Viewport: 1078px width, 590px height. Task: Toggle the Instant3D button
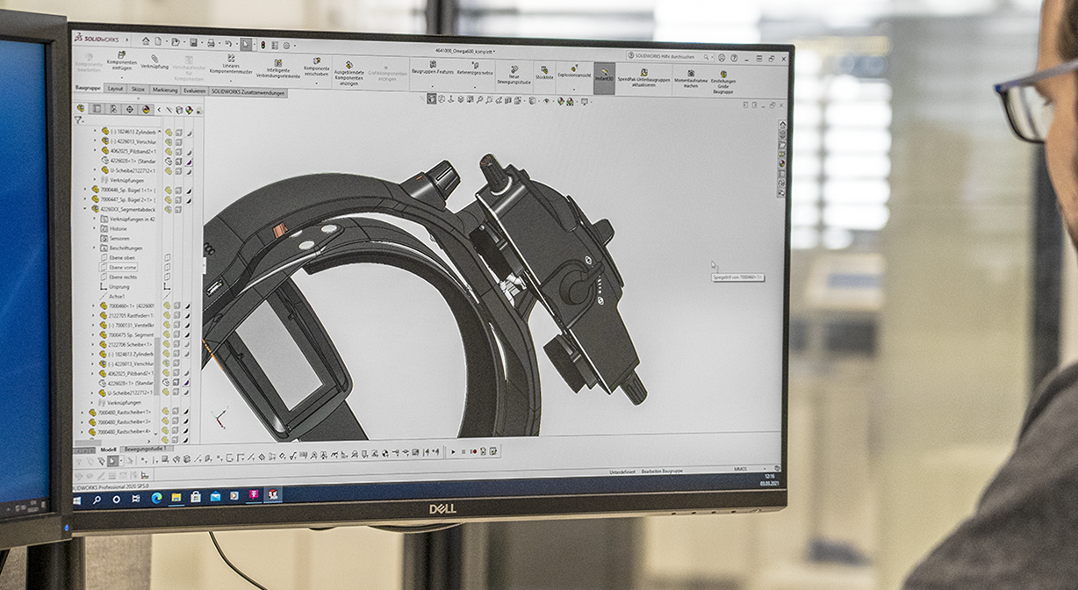click(604, 76)
